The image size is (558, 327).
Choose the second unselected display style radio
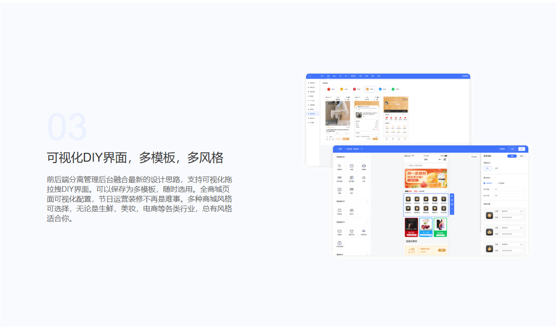(x=495, y=183)
